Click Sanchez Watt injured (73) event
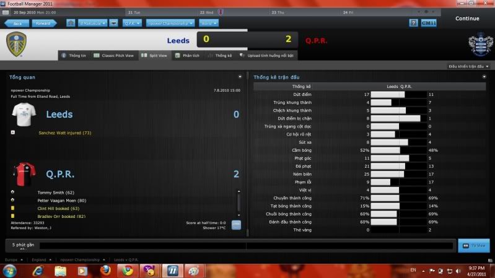Viewport: 495px width, 278px height. point(64,133)
